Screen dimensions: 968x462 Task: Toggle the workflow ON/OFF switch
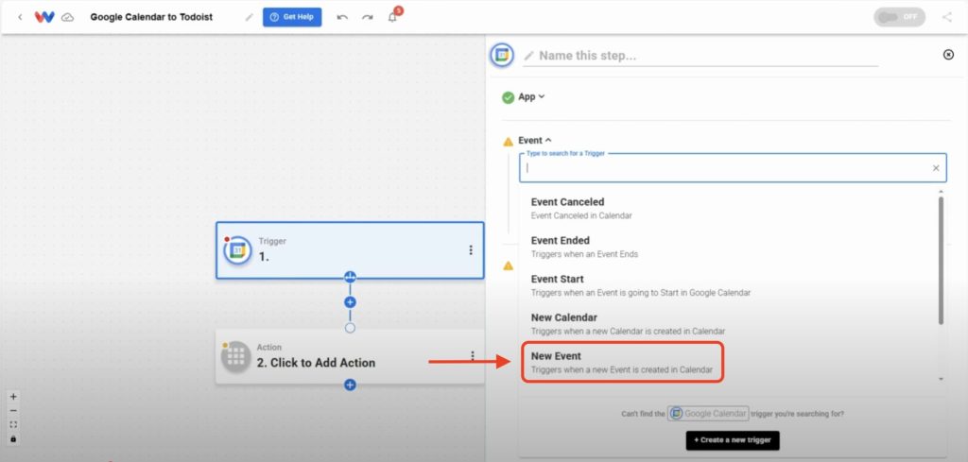point(900,17)
